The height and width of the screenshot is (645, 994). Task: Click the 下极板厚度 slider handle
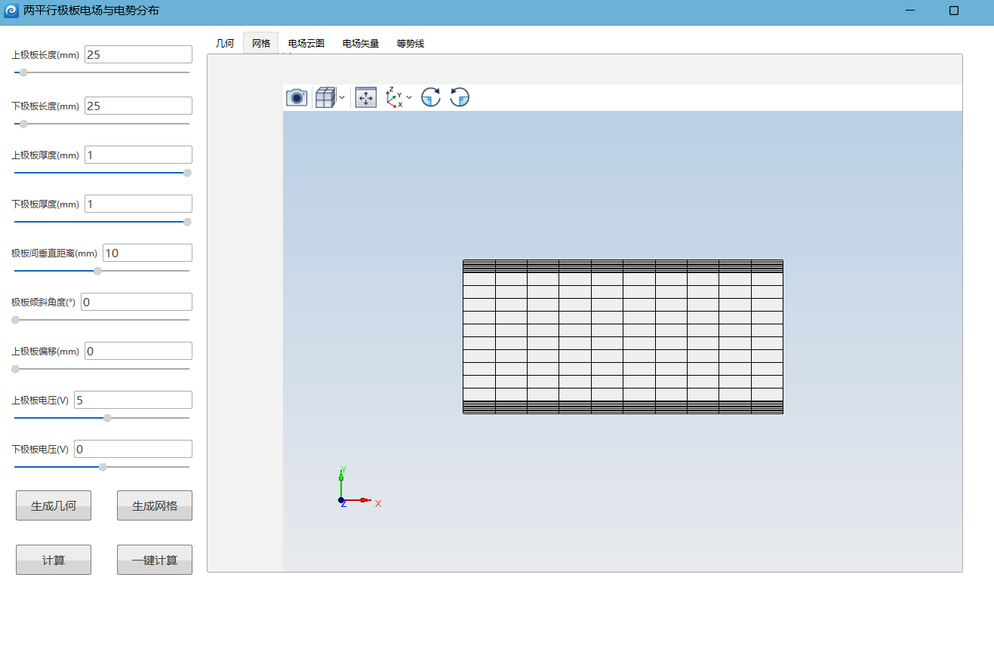pyautogui.click(x=187, y=222)
